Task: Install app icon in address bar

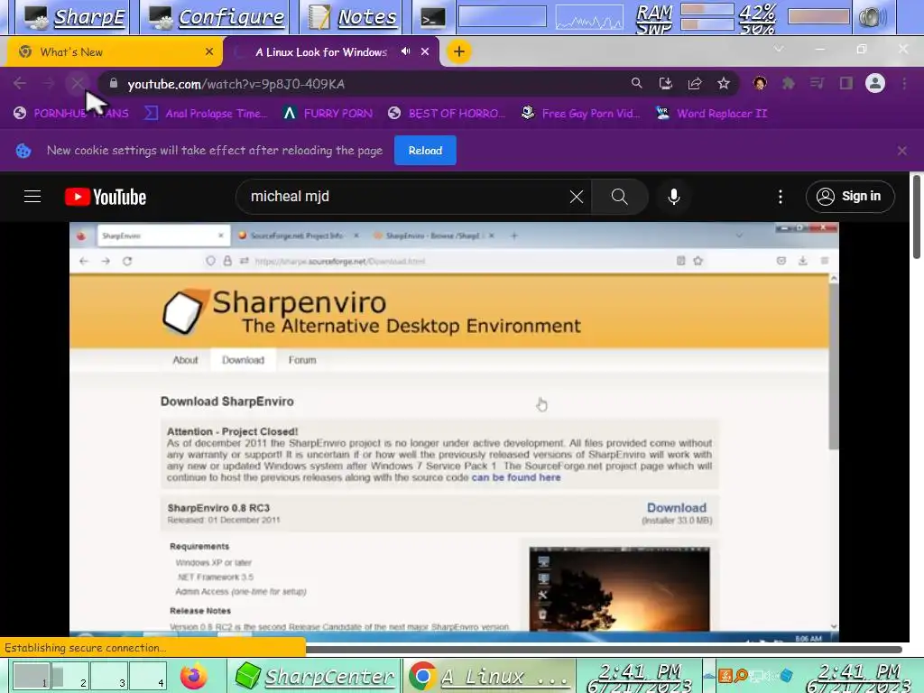Action: [666, 84]
